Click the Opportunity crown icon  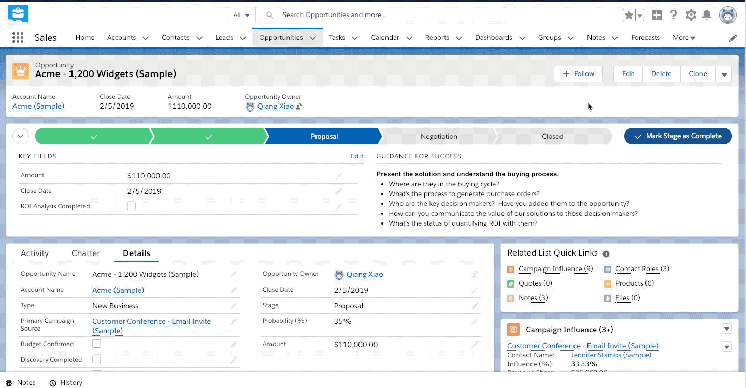[x=21, y=71]
